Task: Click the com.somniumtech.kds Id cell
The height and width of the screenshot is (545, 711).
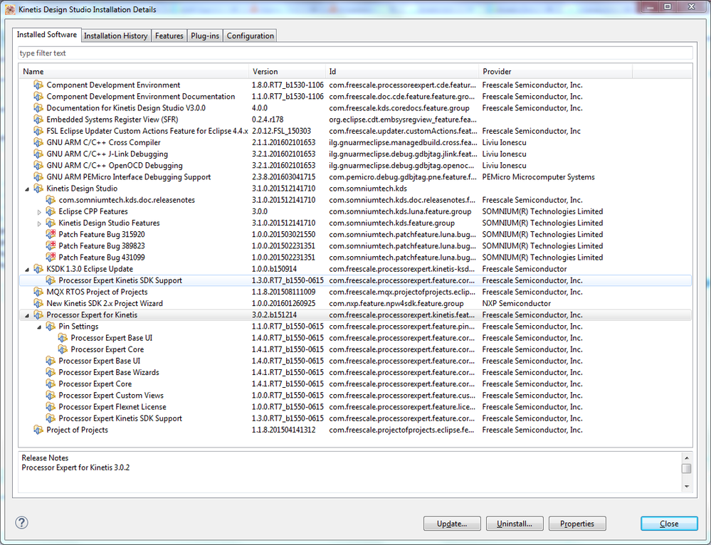Action: [x=368, y=189]
